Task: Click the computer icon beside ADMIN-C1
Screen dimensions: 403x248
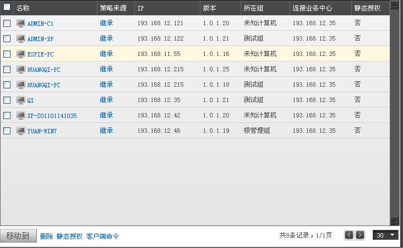Action: pos(21,23)
